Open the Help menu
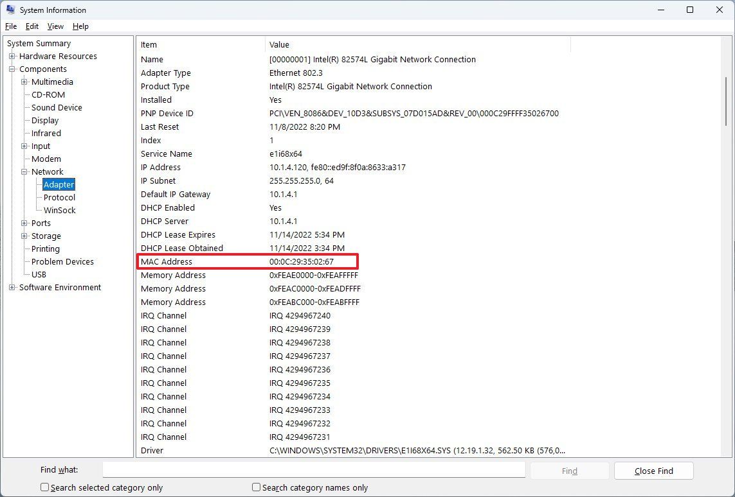Viewport: 735px width, 497px height. tap(80, 26)
